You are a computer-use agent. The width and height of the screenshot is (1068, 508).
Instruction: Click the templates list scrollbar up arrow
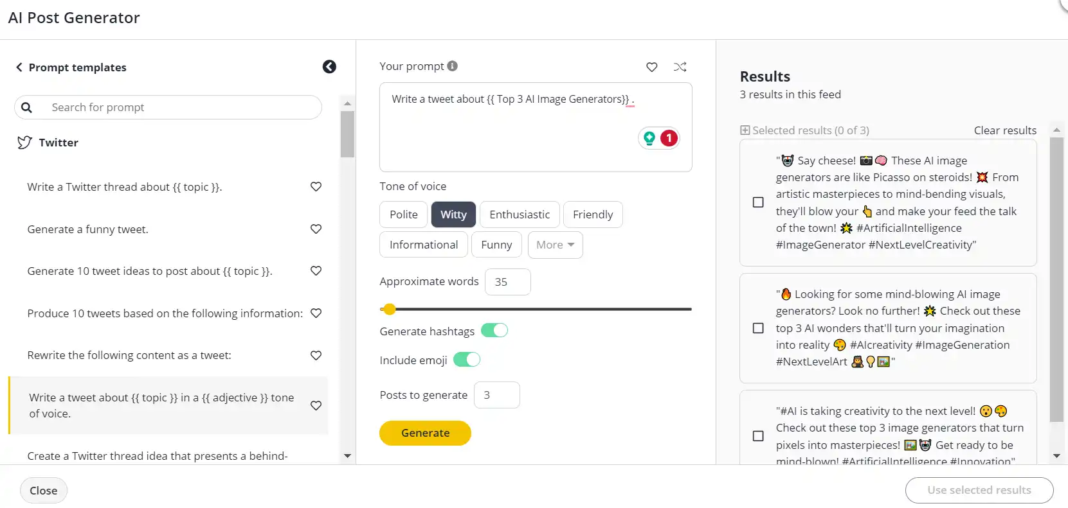click(x=347, y=103)
